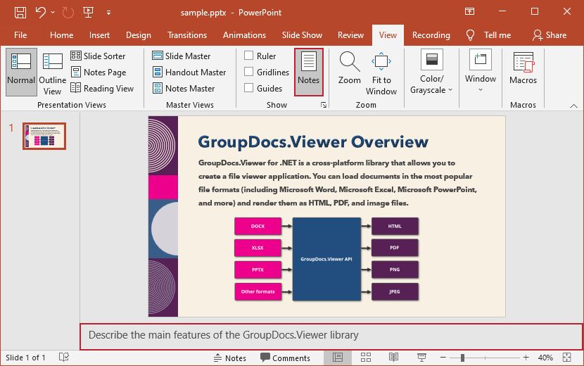
Task: Switch to the Insert tab
Action: tap(99, 35)
